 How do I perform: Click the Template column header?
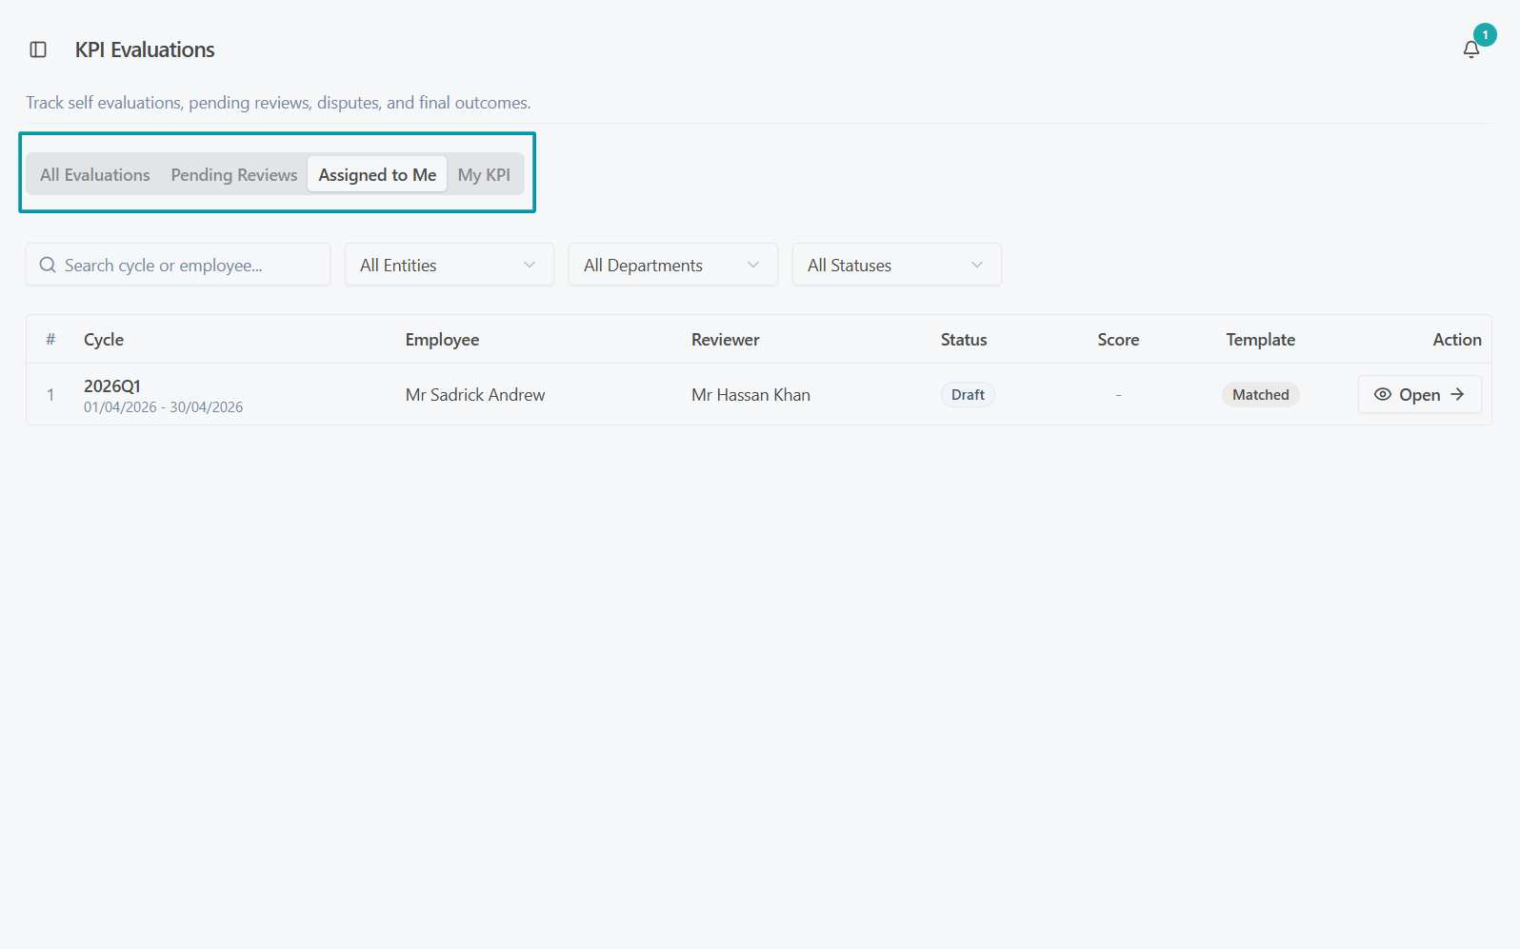coord(1261,340)
